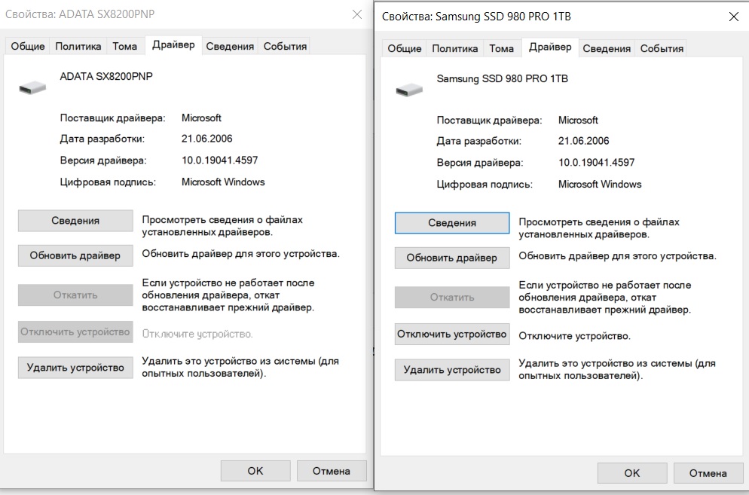Click device name ADATA SX8200PNP beside the drive icon

[x=106, y=76]
